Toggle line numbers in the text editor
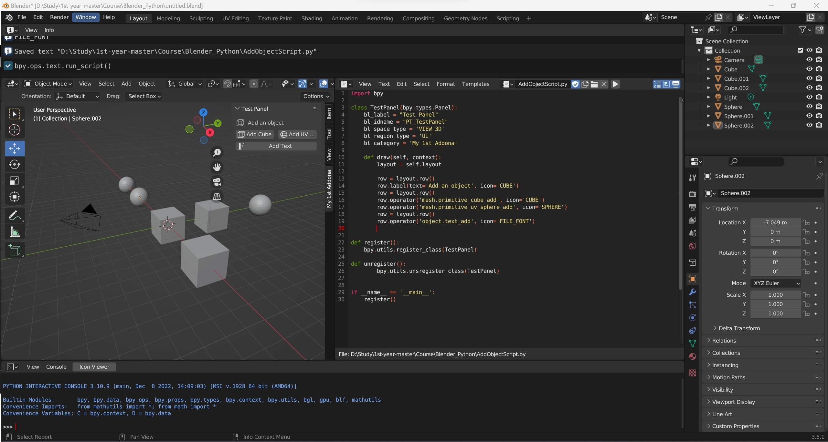Viewport: 828px width, 442px height. (657, 84)
